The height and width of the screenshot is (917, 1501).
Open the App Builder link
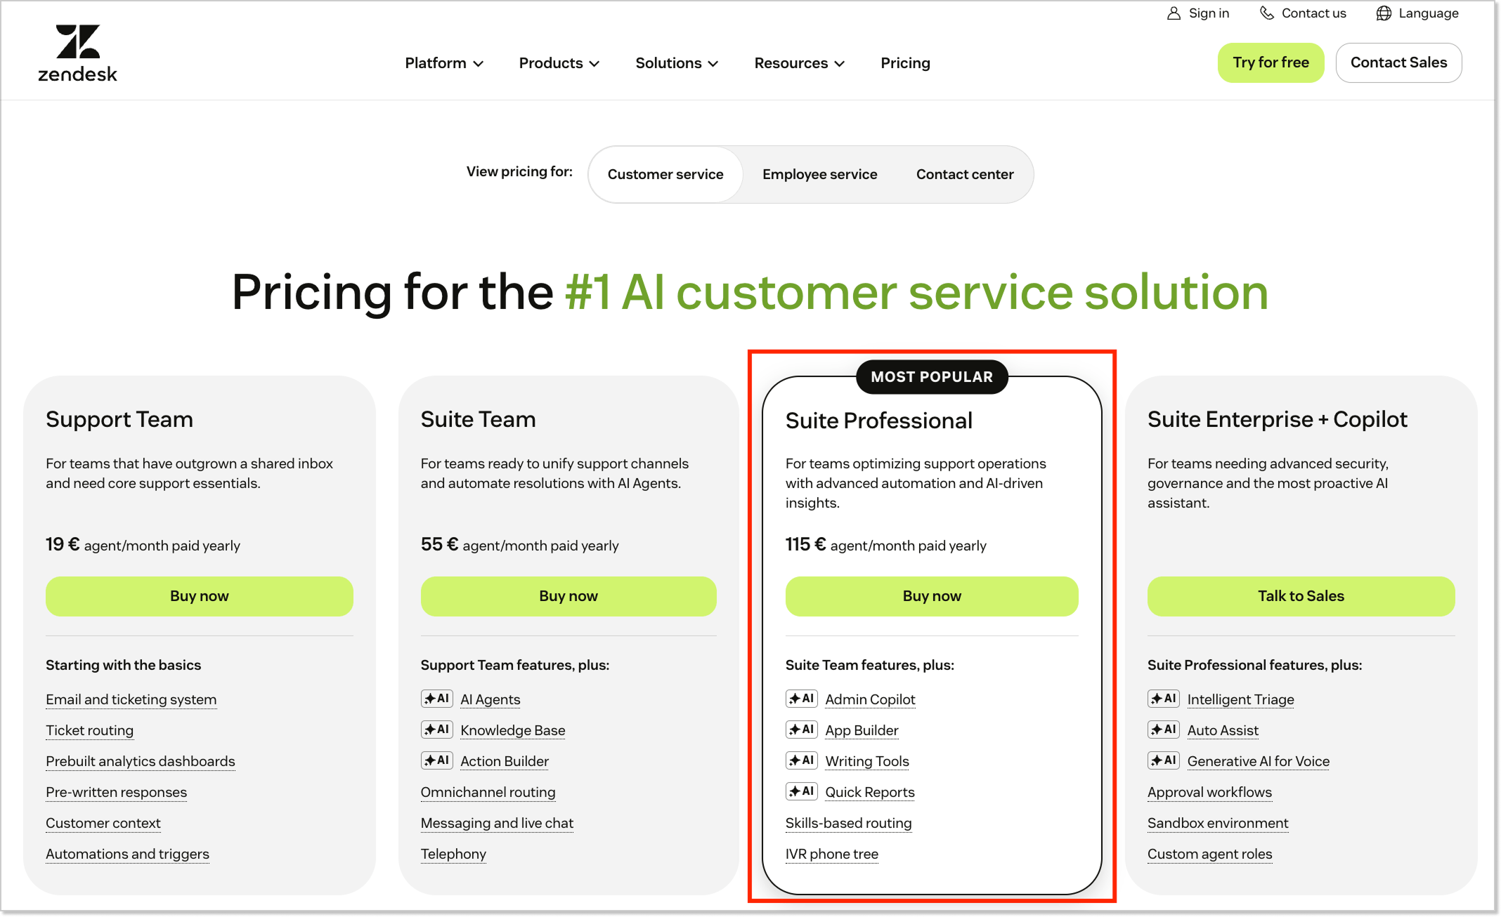(x=862, y=730)
